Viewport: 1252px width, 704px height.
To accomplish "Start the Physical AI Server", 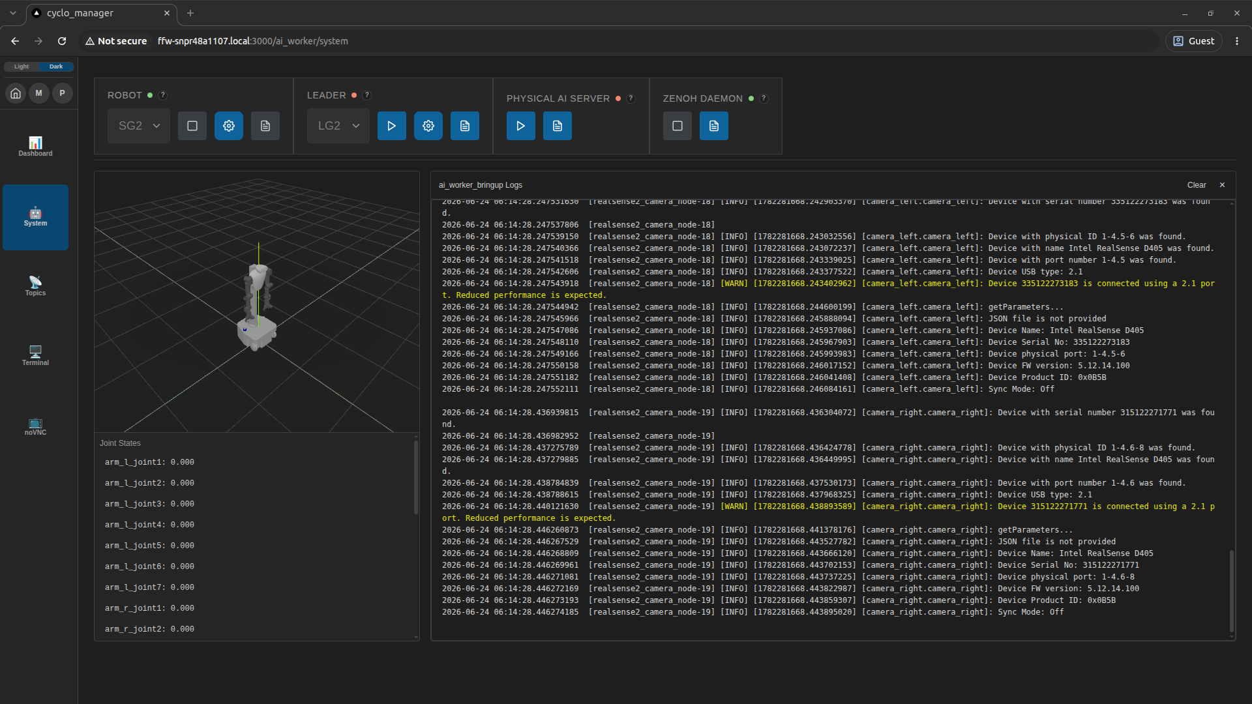I will point(521,126).
